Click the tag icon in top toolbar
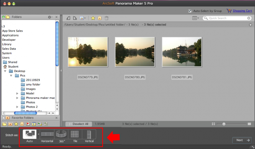The image size is (255, 149). pyautogui.click(x=100, y=18)
